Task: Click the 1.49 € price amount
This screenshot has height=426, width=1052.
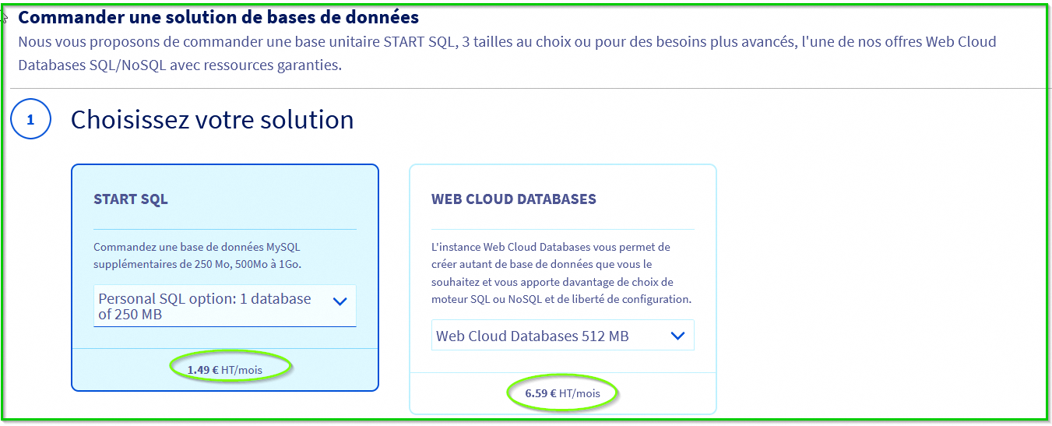Action: (202, 370)
